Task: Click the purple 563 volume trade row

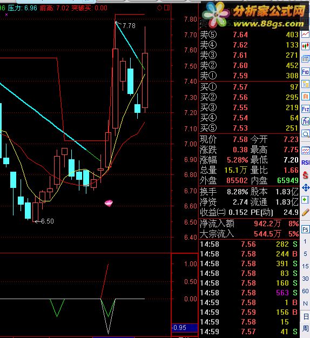Action: pos(249,293)
